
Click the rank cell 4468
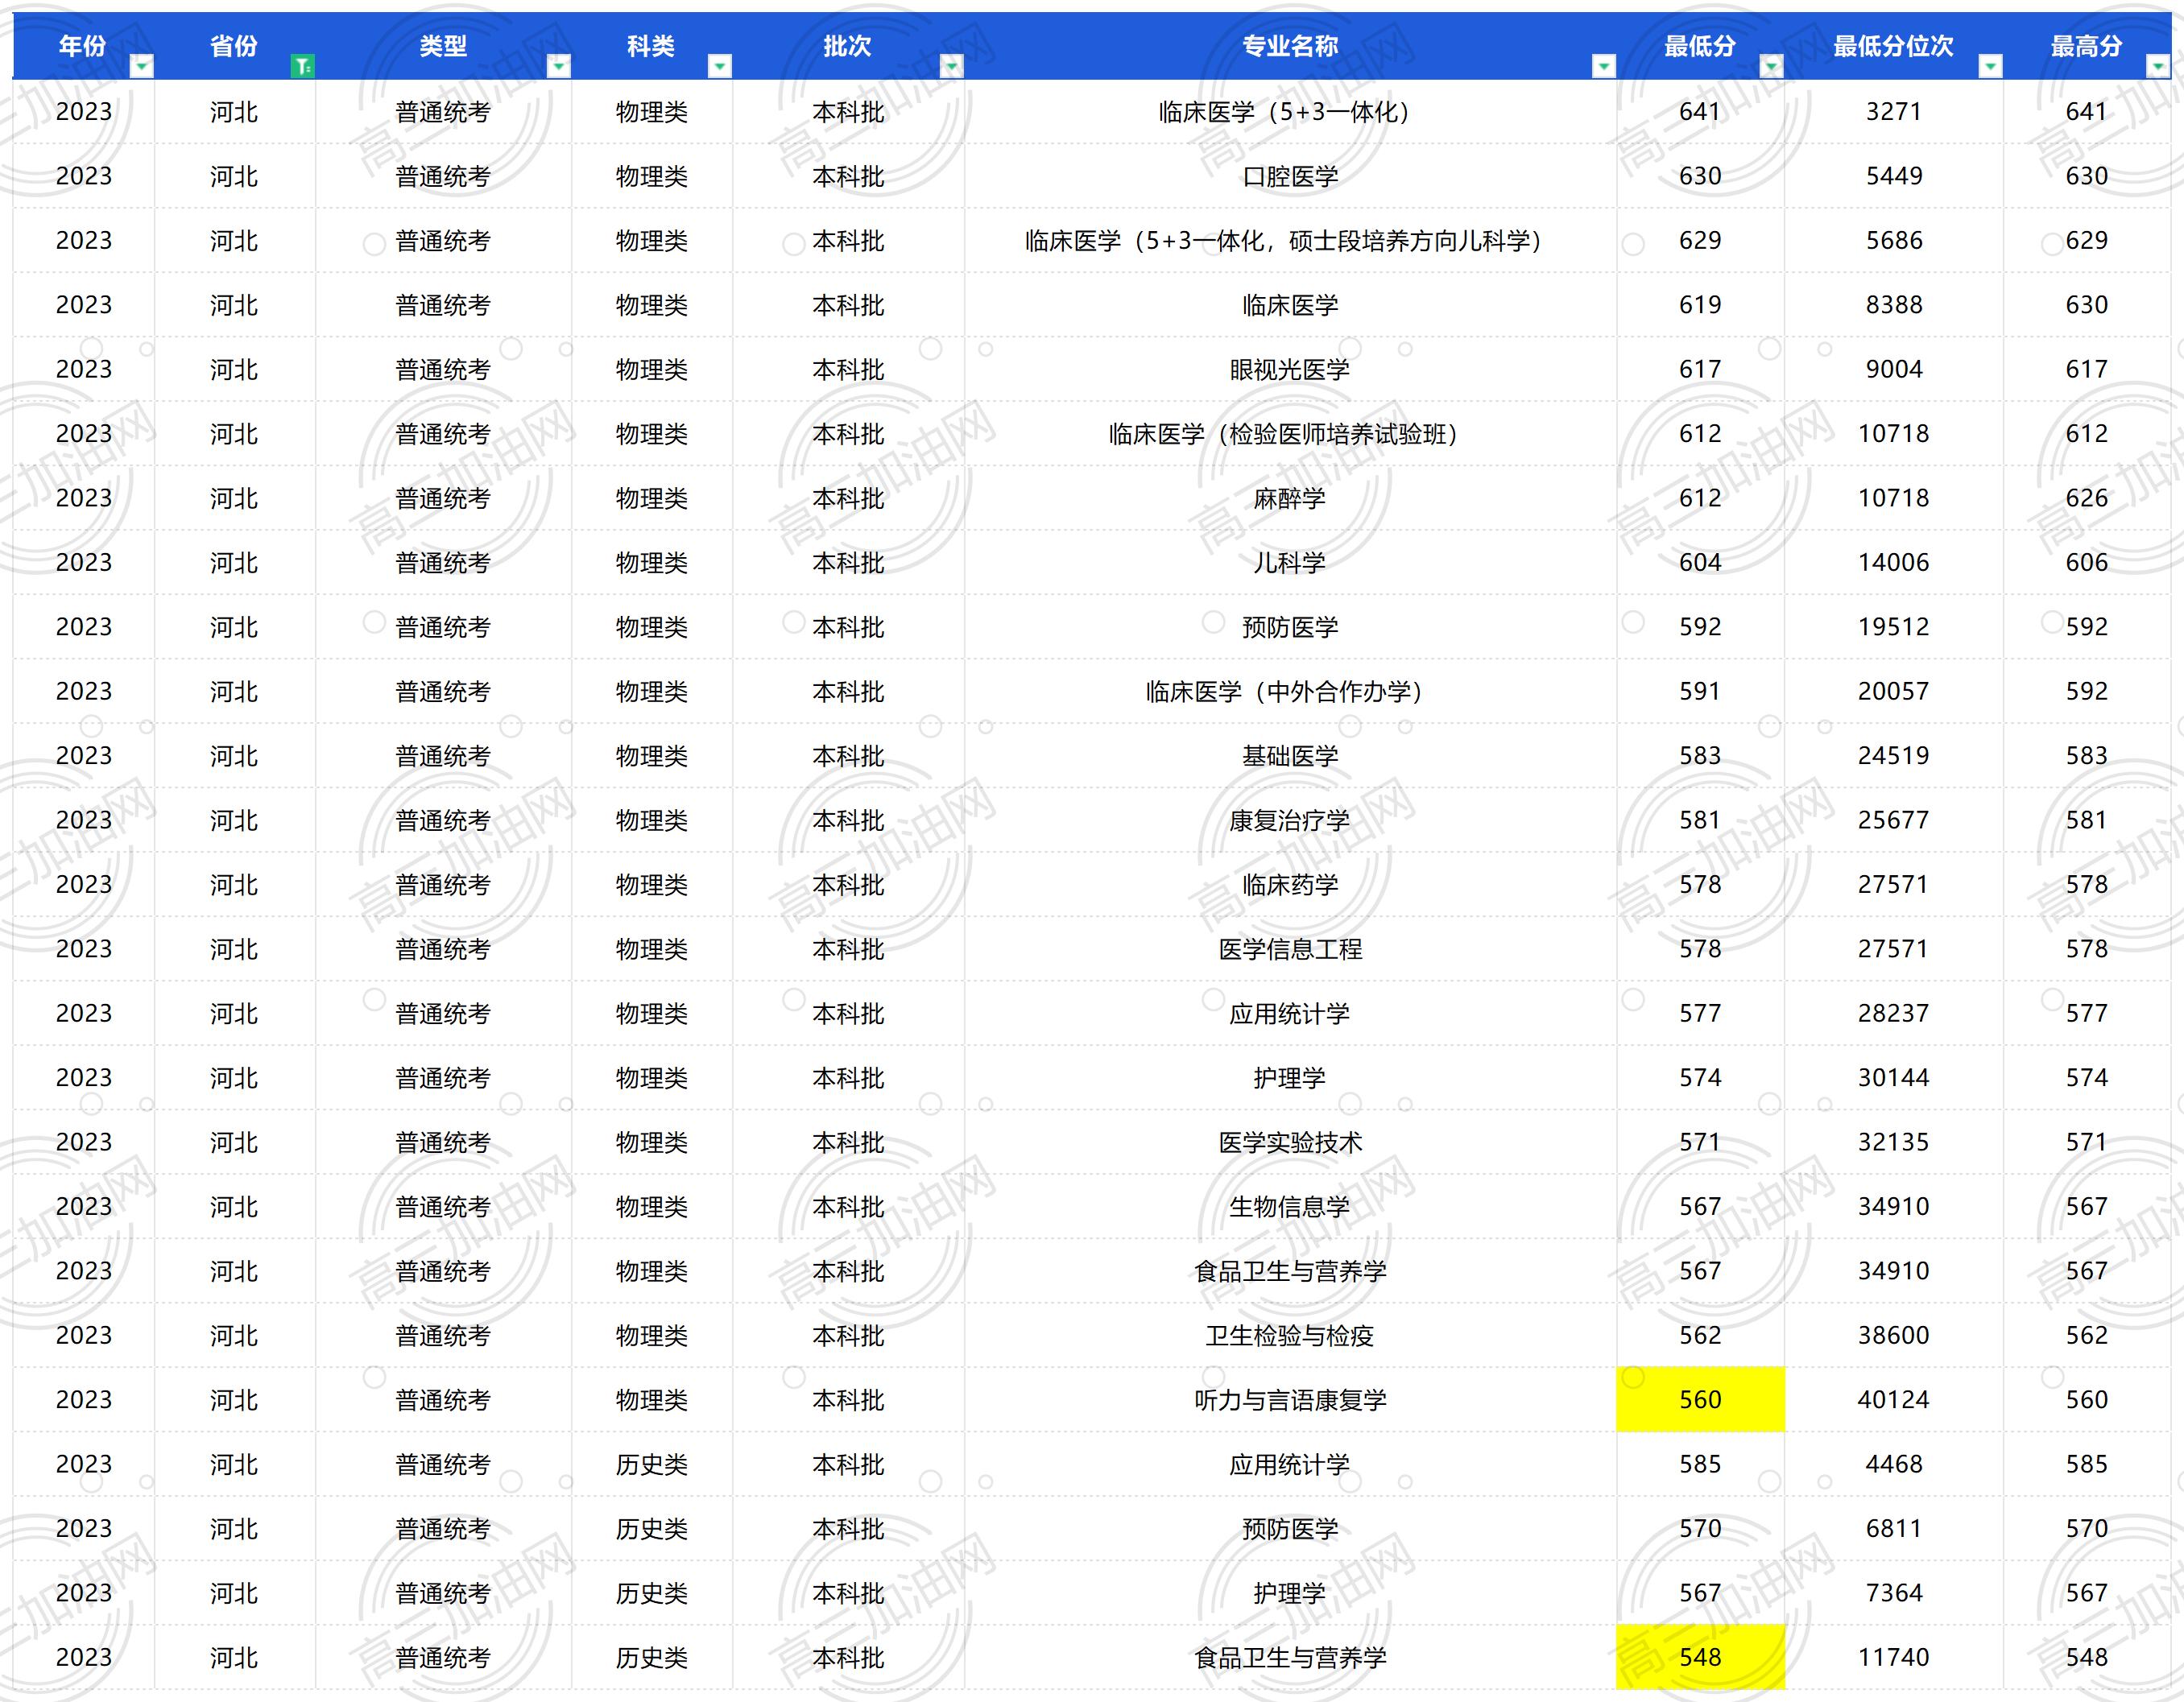tap(1894, 1464)
